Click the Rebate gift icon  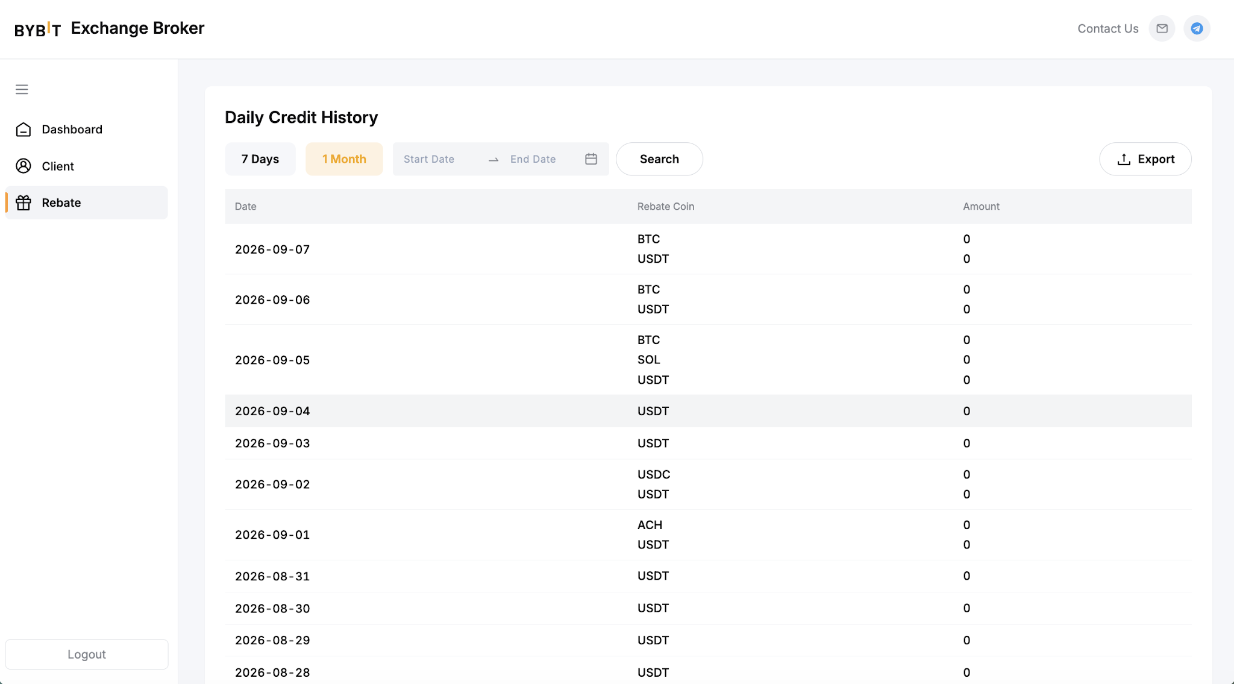pos(23,203)
